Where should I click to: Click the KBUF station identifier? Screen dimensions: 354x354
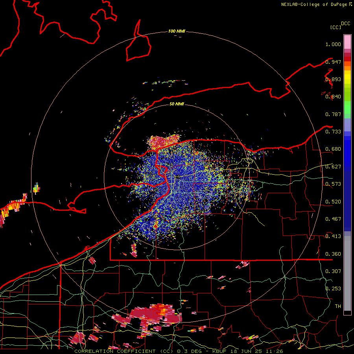click(x=219, y=351)
